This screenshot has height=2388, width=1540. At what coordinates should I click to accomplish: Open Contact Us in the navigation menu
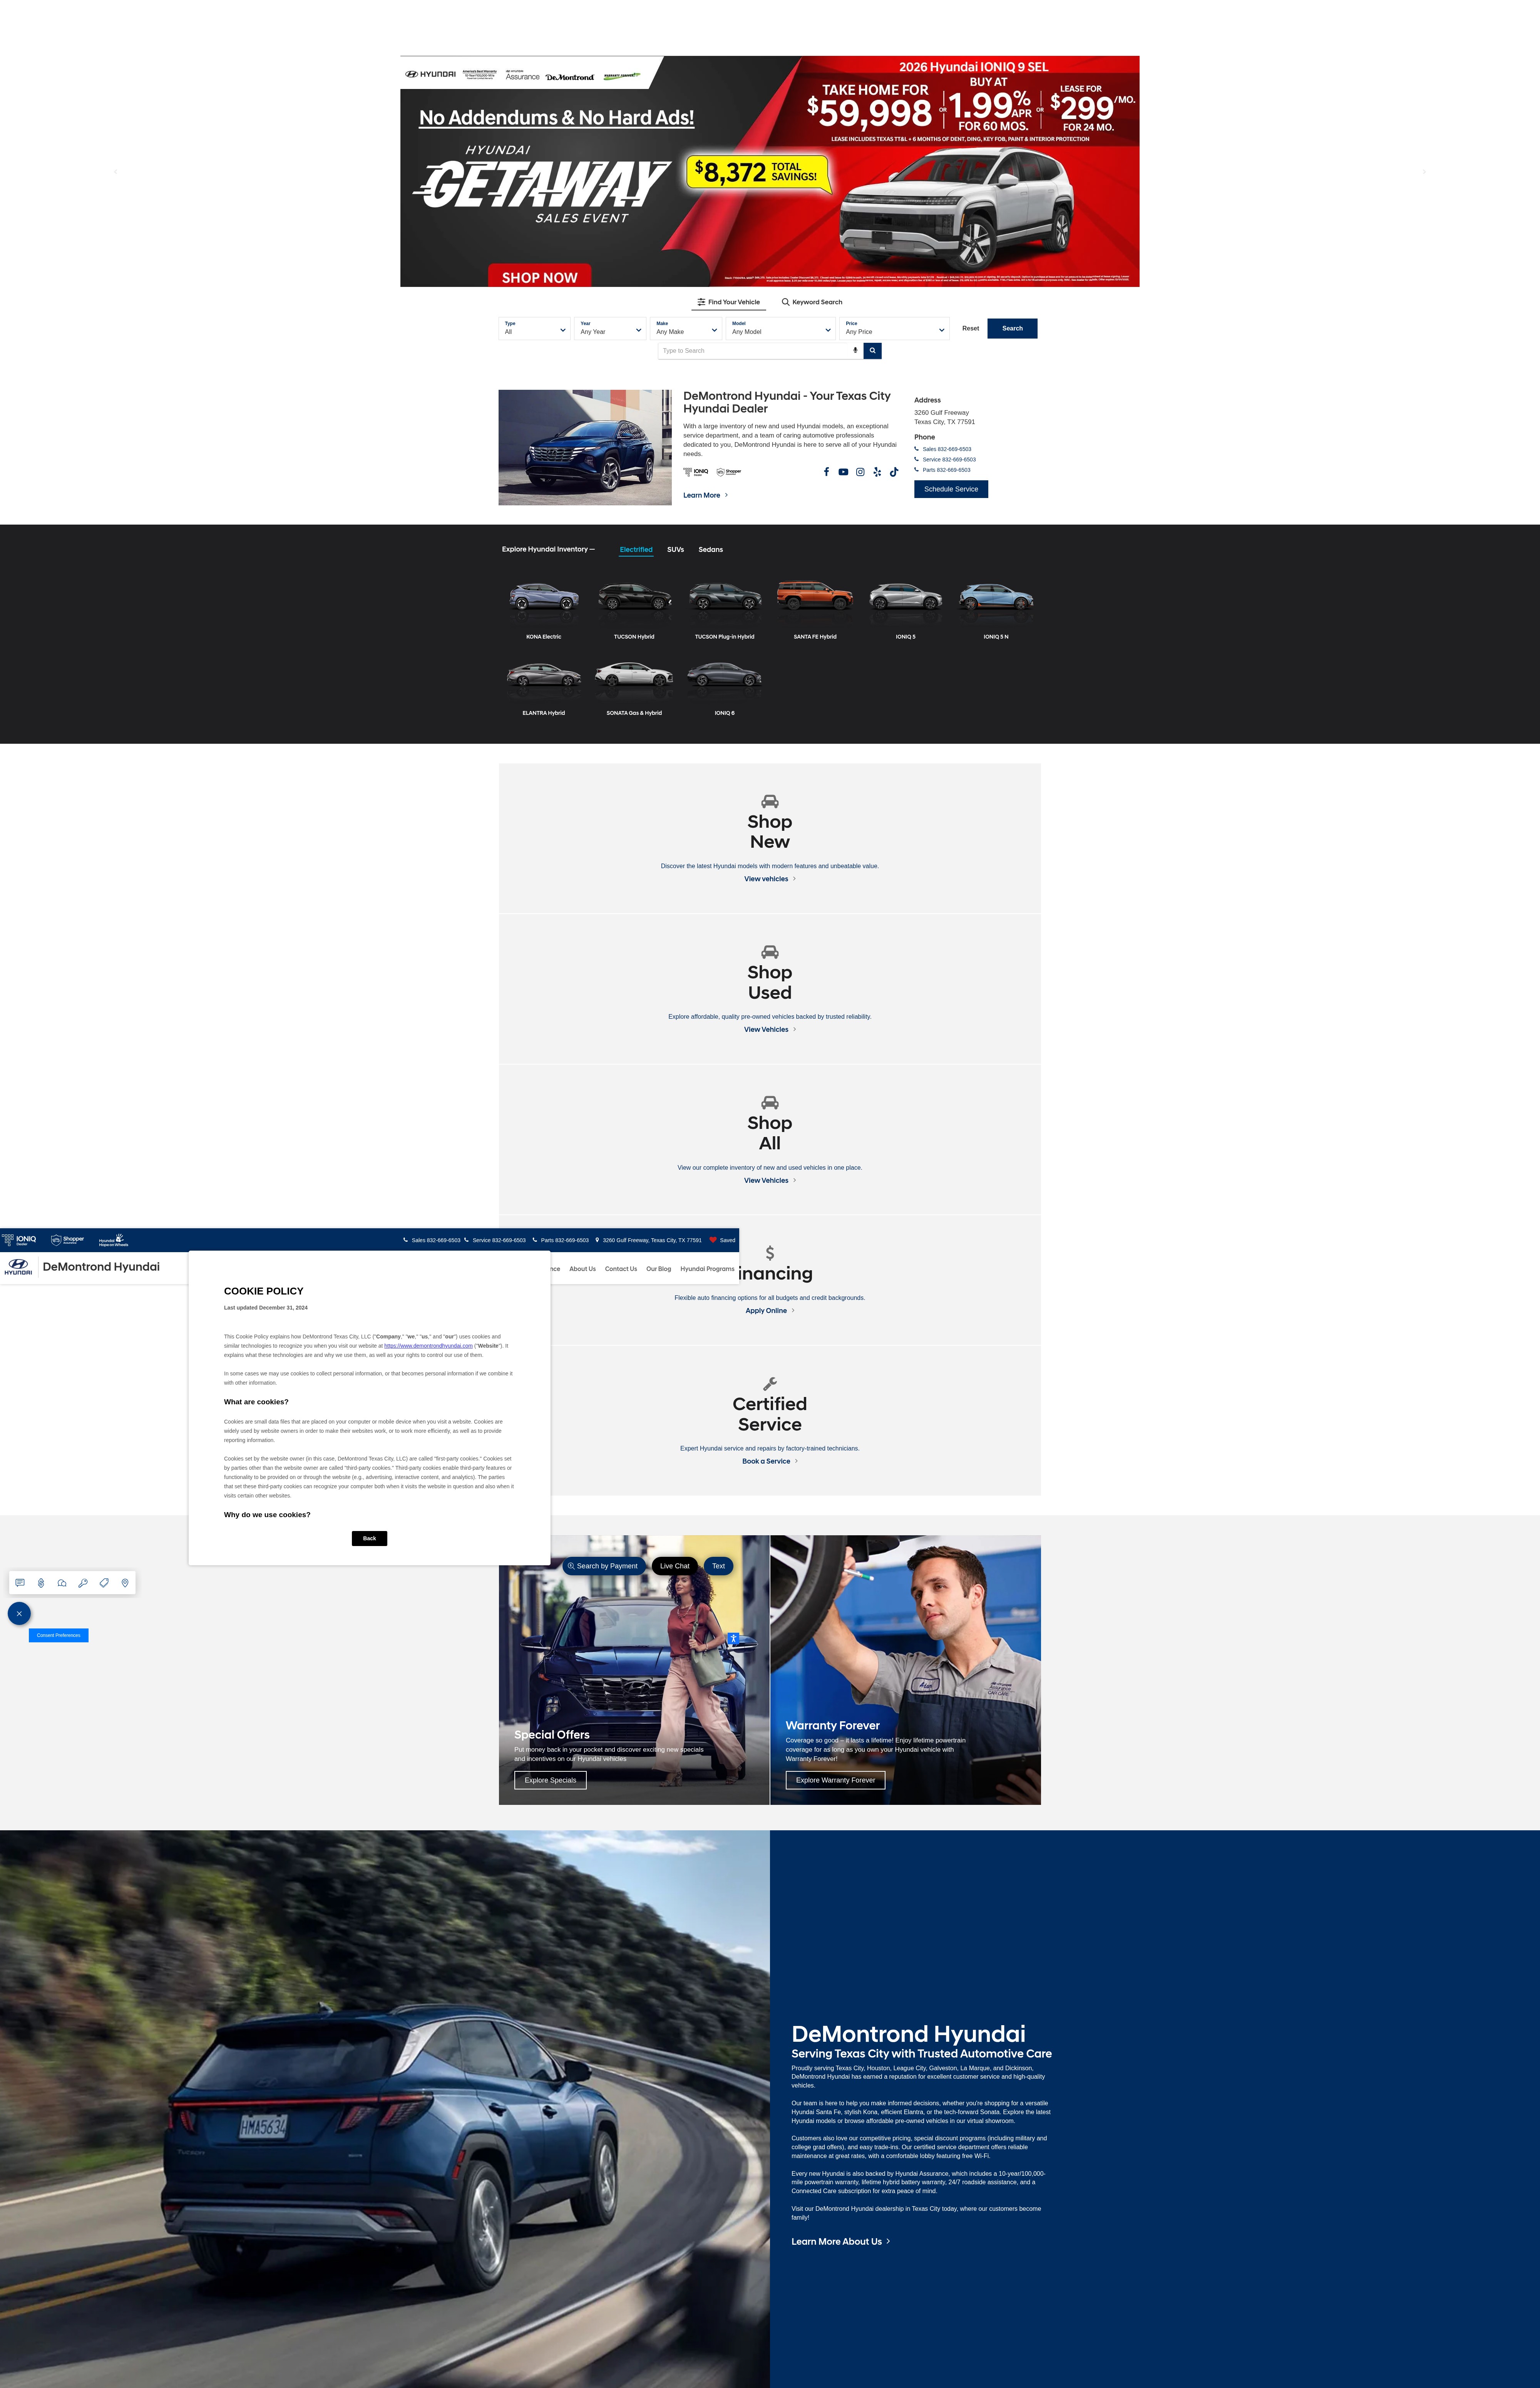tap(621, 1269)
